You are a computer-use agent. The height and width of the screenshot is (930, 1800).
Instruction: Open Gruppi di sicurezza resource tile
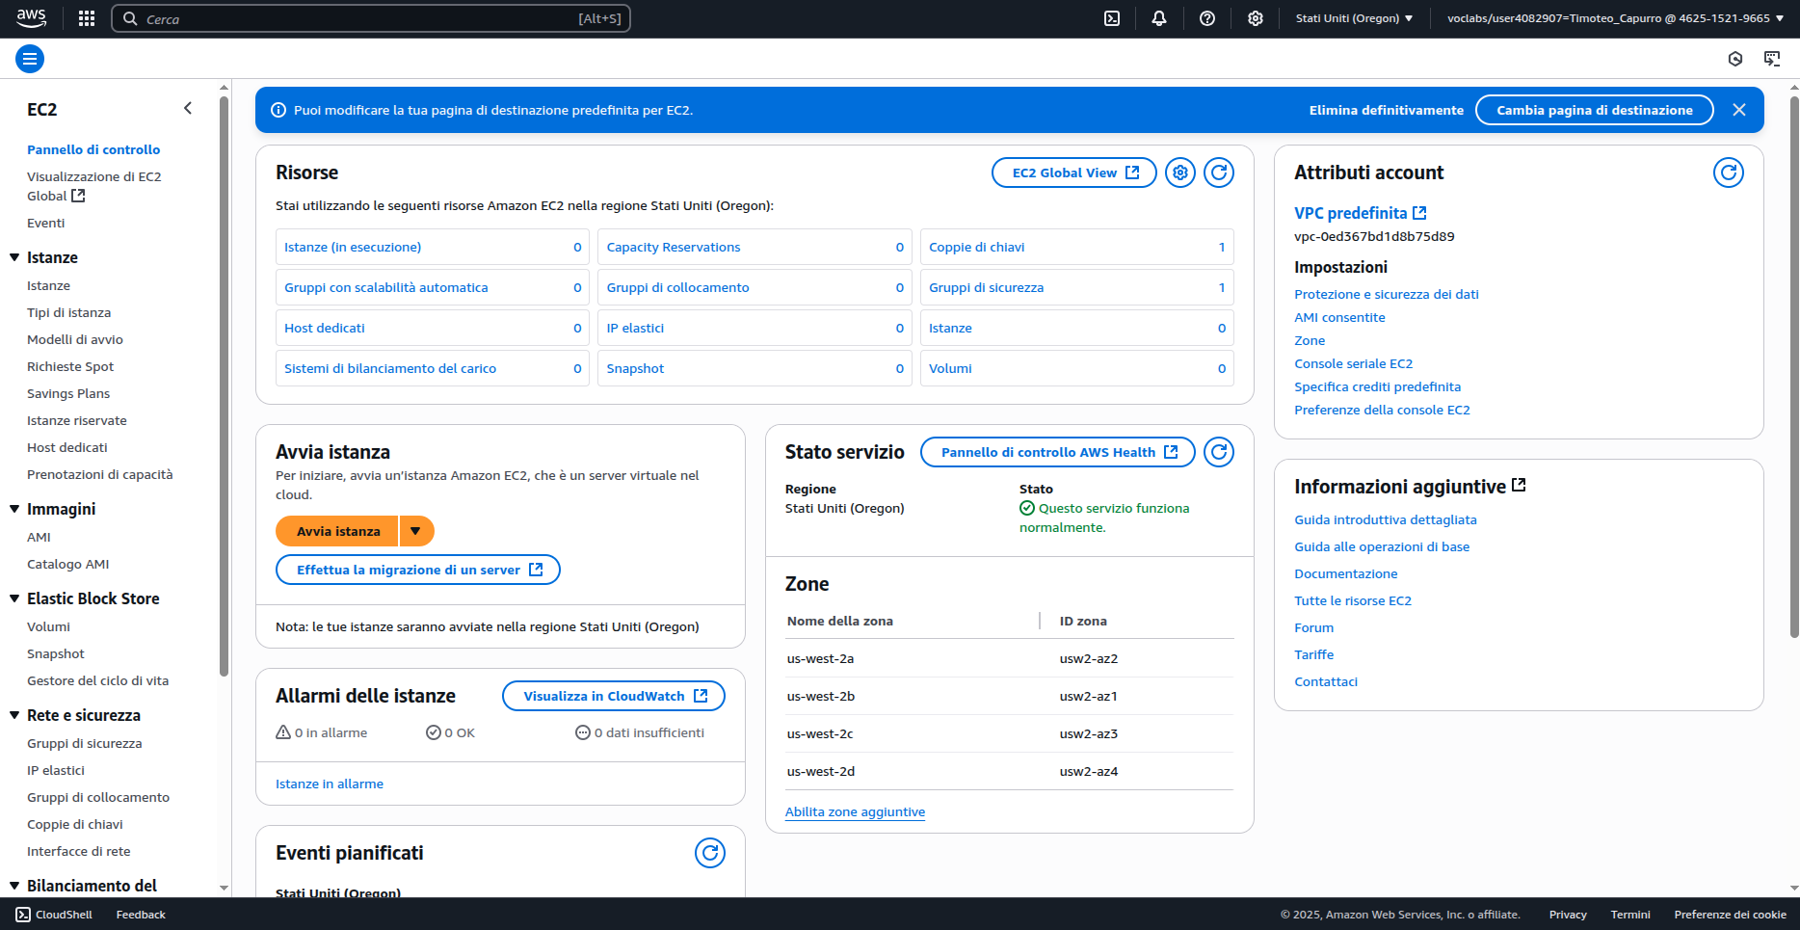tap(1077, 287)
